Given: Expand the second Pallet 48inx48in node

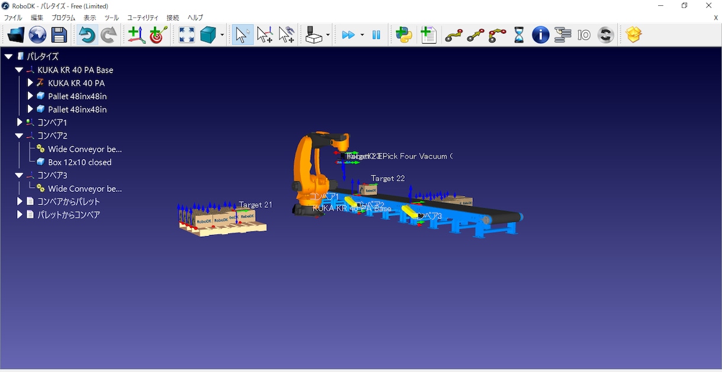Looking at the screenshot, I should click(30, 109).
